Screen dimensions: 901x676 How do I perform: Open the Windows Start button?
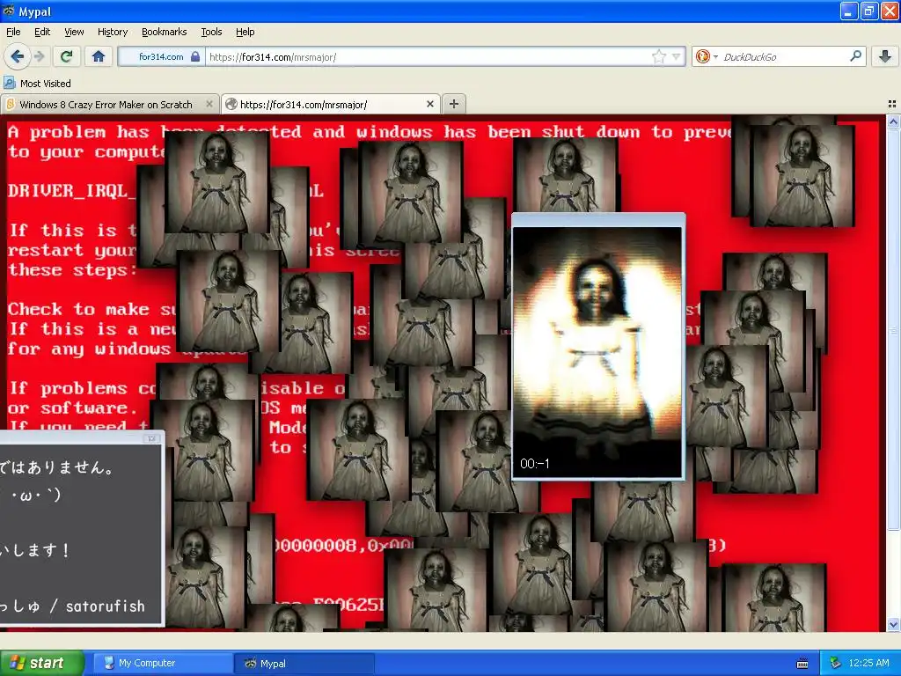click(x=41, y=663)
